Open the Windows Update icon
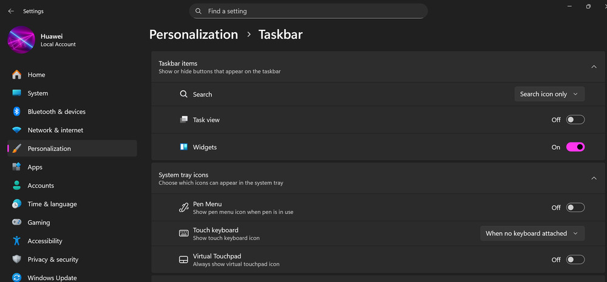The image size is (607, 282). click(16, 278)
